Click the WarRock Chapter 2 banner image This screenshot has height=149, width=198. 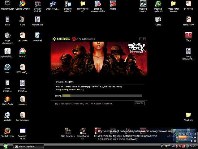coord(99,59)
